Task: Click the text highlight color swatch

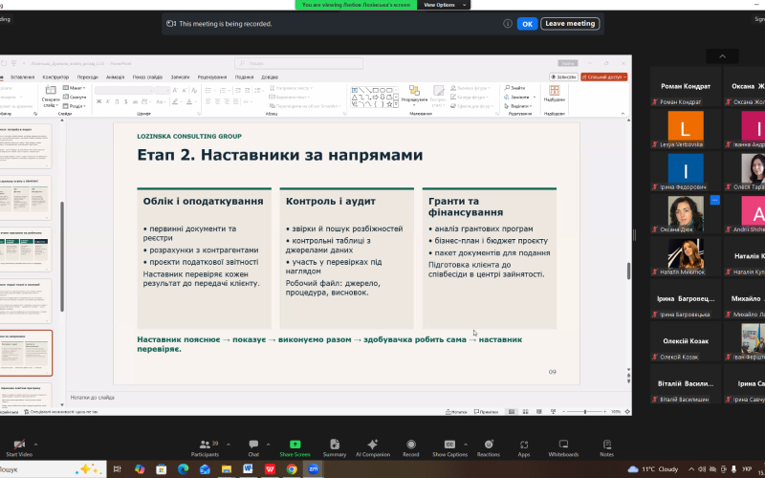Action: [175, 102]
